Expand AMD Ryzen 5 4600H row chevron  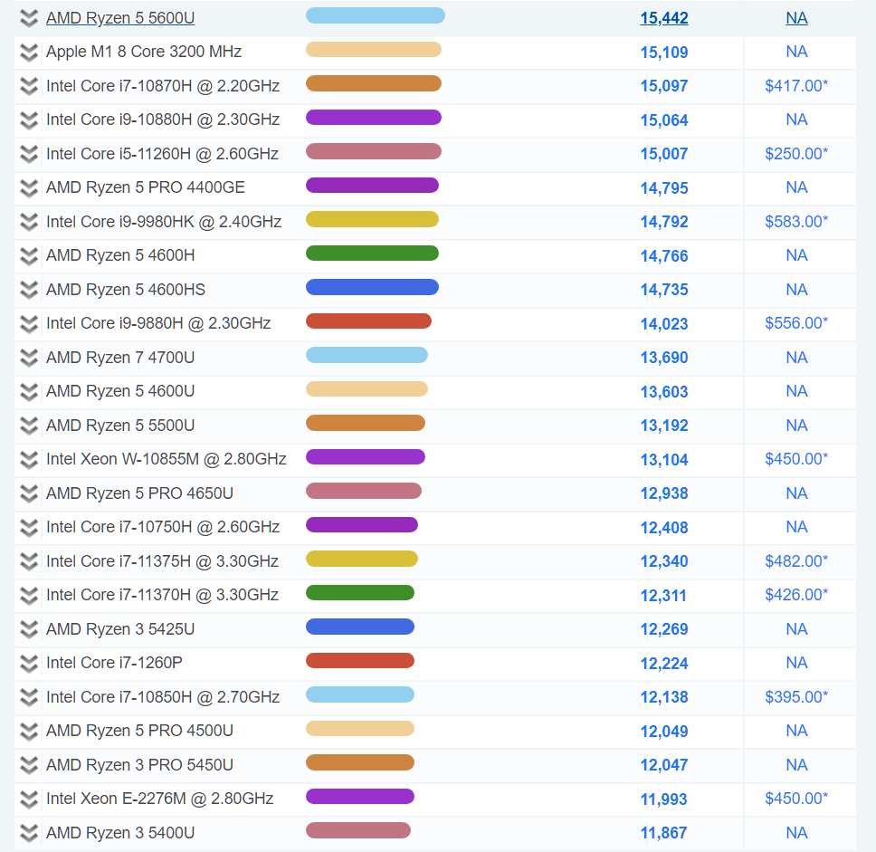click(28, 256)
